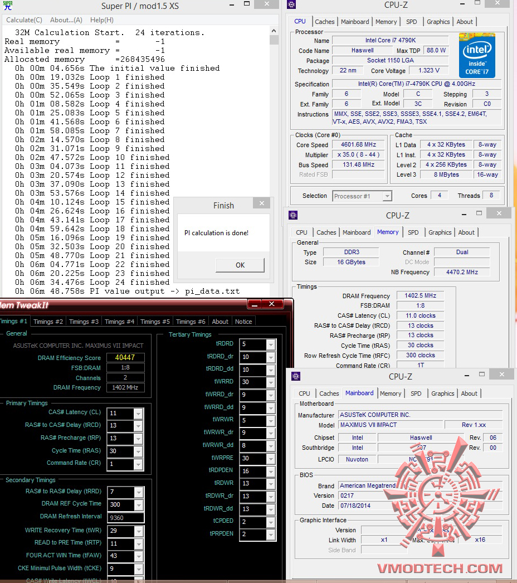This screenshot has width=517, height=583.
Task: Open the About...(A) menu in Super PI
Action: click(66, 20)
